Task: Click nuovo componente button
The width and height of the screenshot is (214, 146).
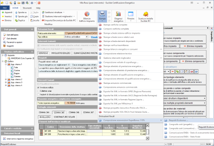Action: point(185,54)
